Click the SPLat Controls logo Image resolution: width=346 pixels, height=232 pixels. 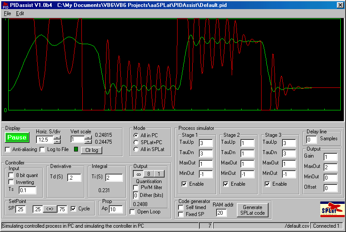click(x=331, y=209)
